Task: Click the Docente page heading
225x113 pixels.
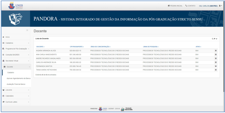Action: [40, 31]
